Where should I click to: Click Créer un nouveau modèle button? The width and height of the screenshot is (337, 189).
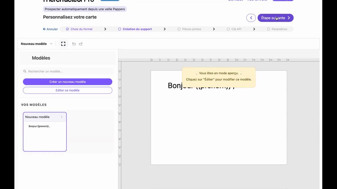[x=67, y=82]
